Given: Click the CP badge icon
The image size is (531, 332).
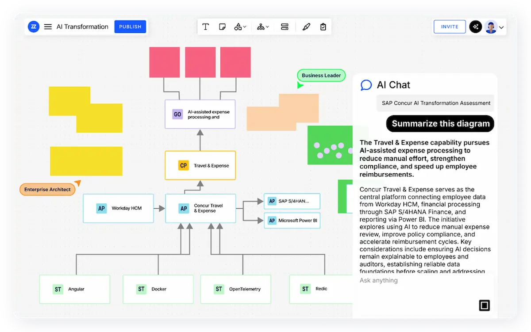Looking at the screenshot, I should pos(183,165).
